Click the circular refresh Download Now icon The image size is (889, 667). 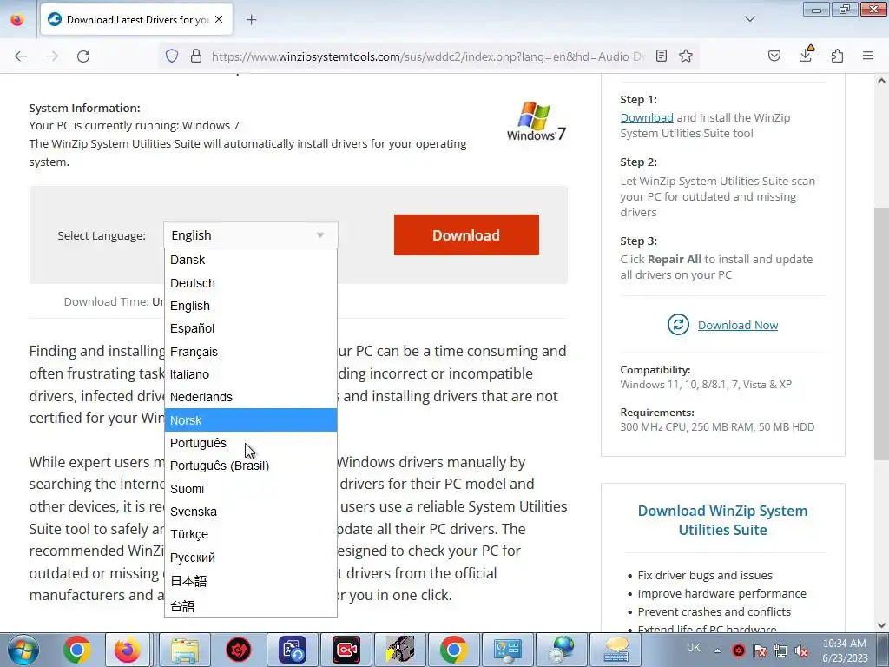tap(678, 325)
